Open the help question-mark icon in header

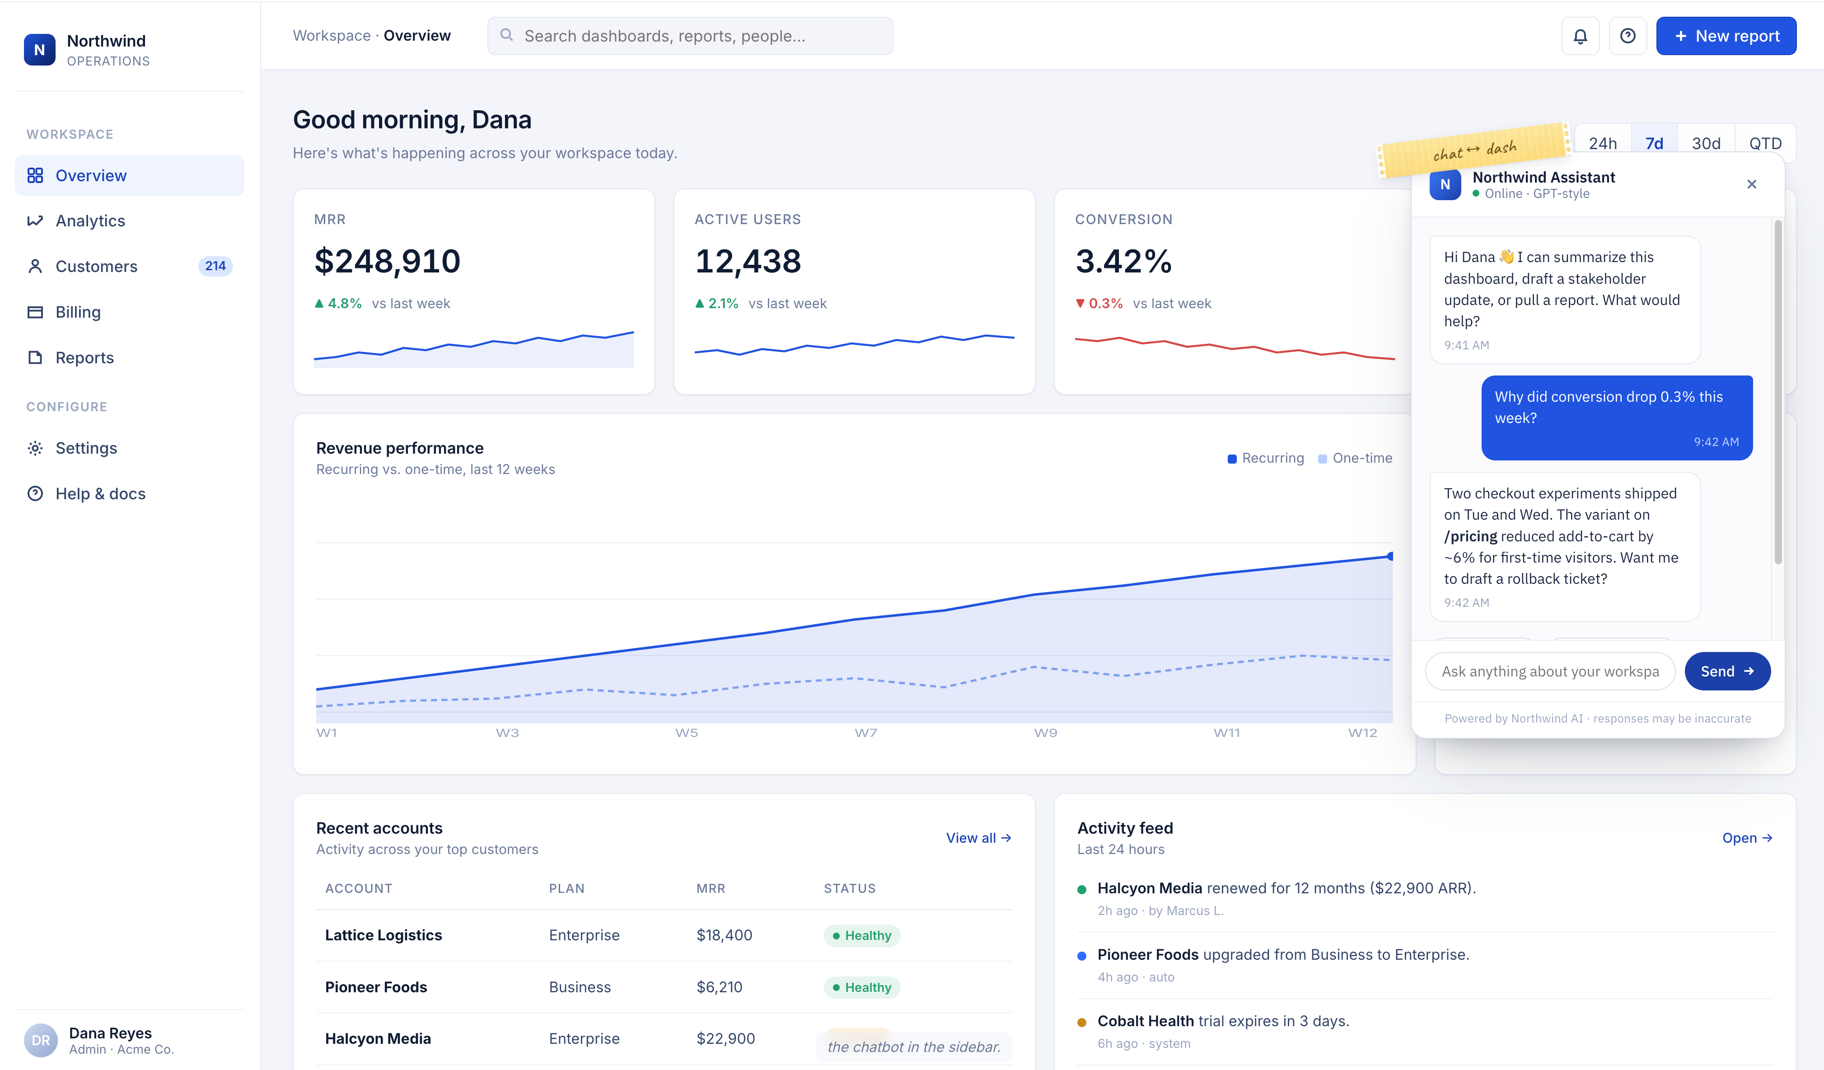click(x=1627, y=36)
